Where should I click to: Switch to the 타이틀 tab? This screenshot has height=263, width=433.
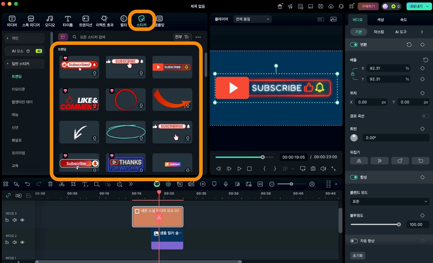click(68, 21)
